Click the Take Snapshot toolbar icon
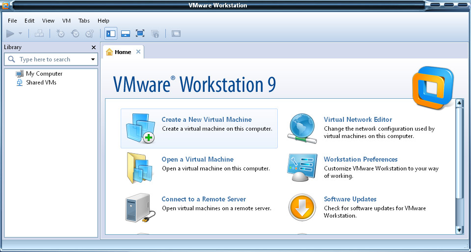471x252 pixels. click(x=60, y=33)
